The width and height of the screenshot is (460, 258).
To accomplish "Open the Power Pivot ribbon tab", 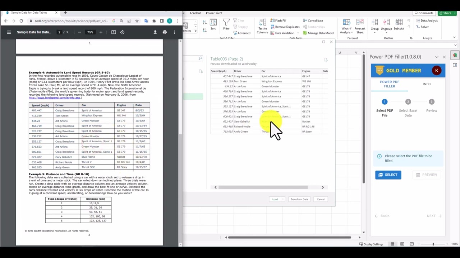I will (x=214, y=13).
